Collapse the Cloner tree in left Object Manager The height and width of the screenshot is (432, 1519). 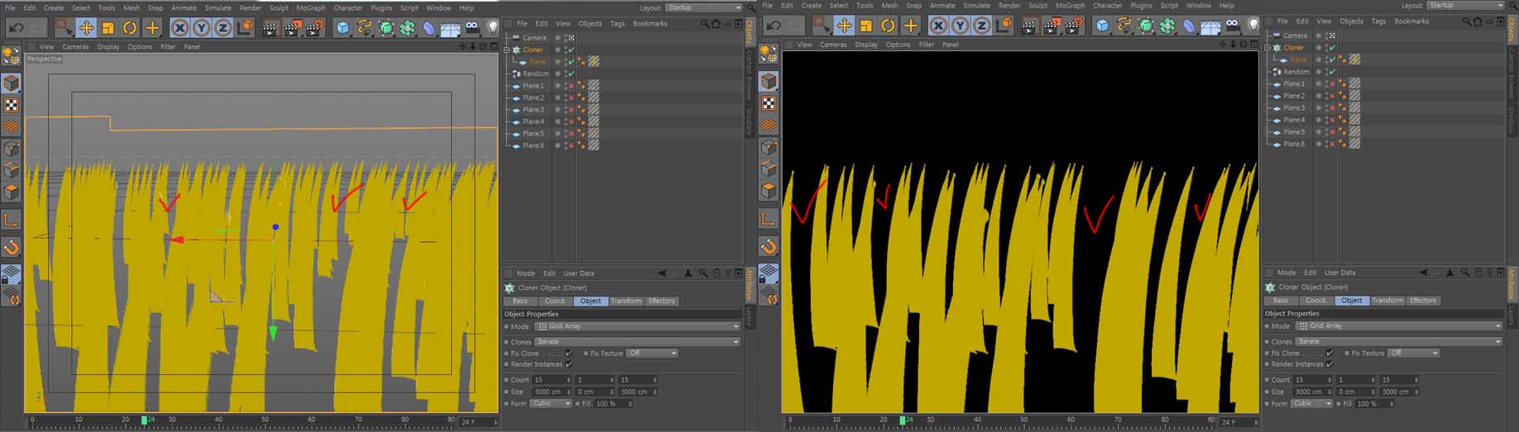[506, 50]
